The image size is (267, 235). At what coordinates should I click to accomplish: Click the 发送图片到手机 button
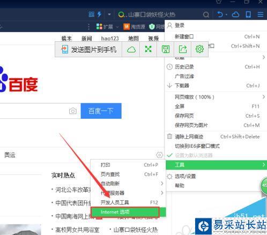coord(89,49)
